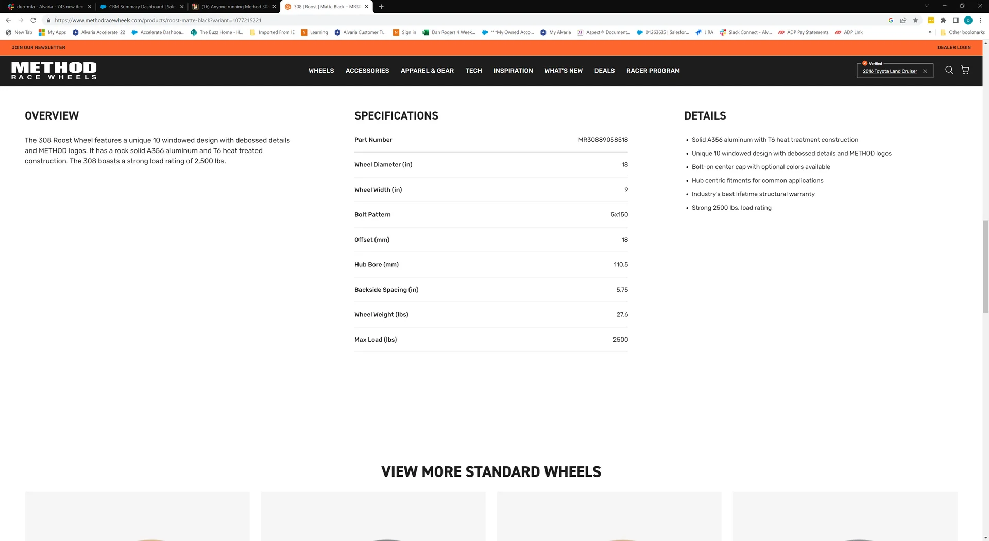
Task: Click Join Our Newsletter link
Action: tap(39, 47)
